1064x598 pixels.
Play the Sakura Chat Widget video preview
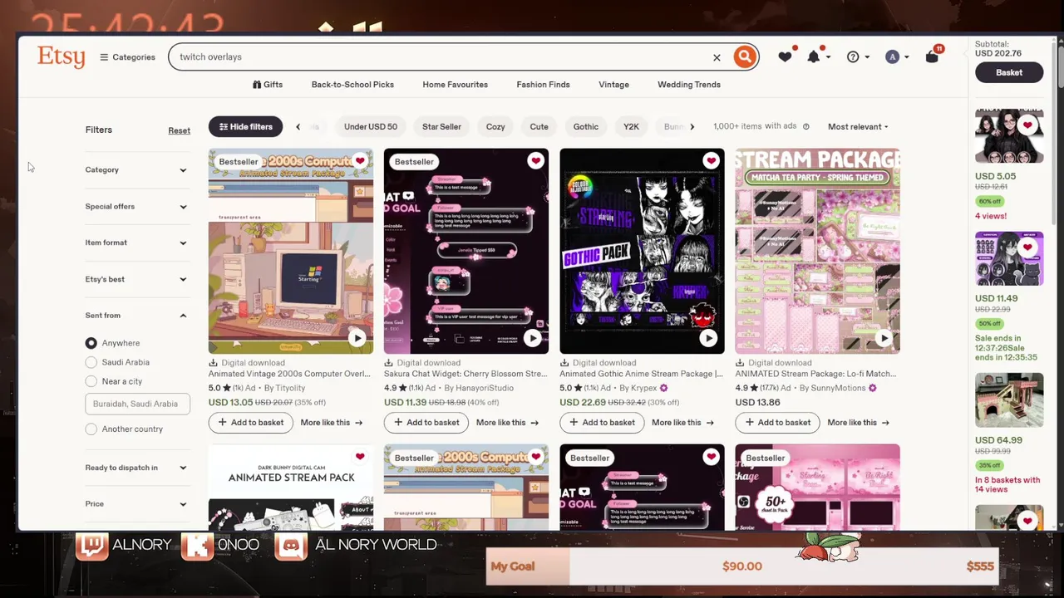click(x=533, y=338)
